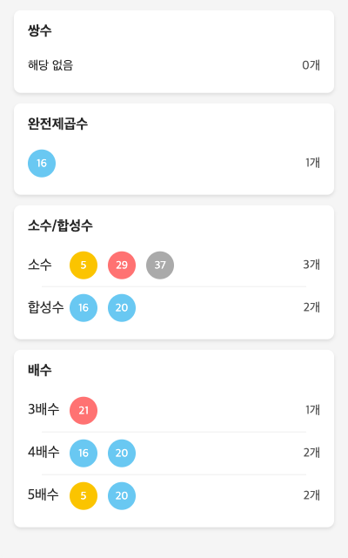Click the 0개 count in 쌍수 card
This screenshot has width=348, height=558.
311,65
